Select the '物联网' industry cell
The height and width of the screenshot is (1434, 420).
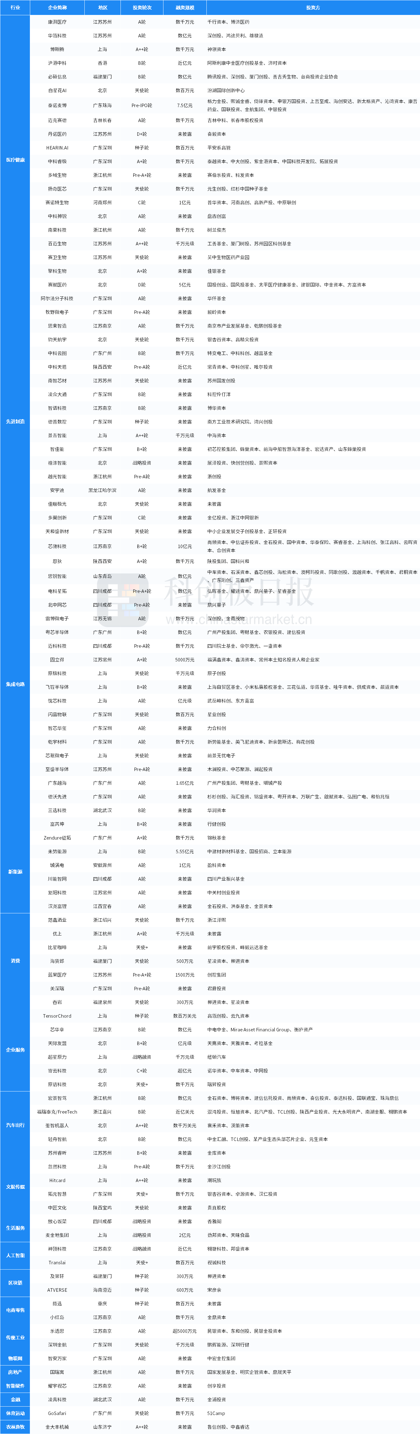tap(15, 1358)
